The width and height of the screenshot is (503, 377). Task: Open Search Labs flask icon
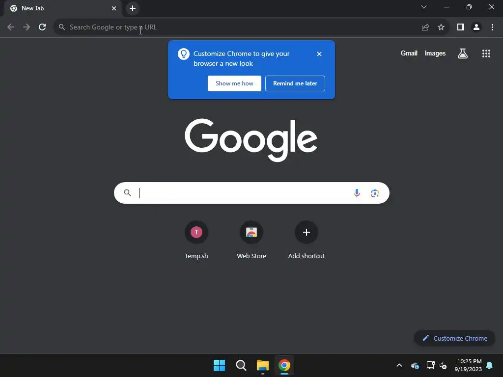coord(463,54)
